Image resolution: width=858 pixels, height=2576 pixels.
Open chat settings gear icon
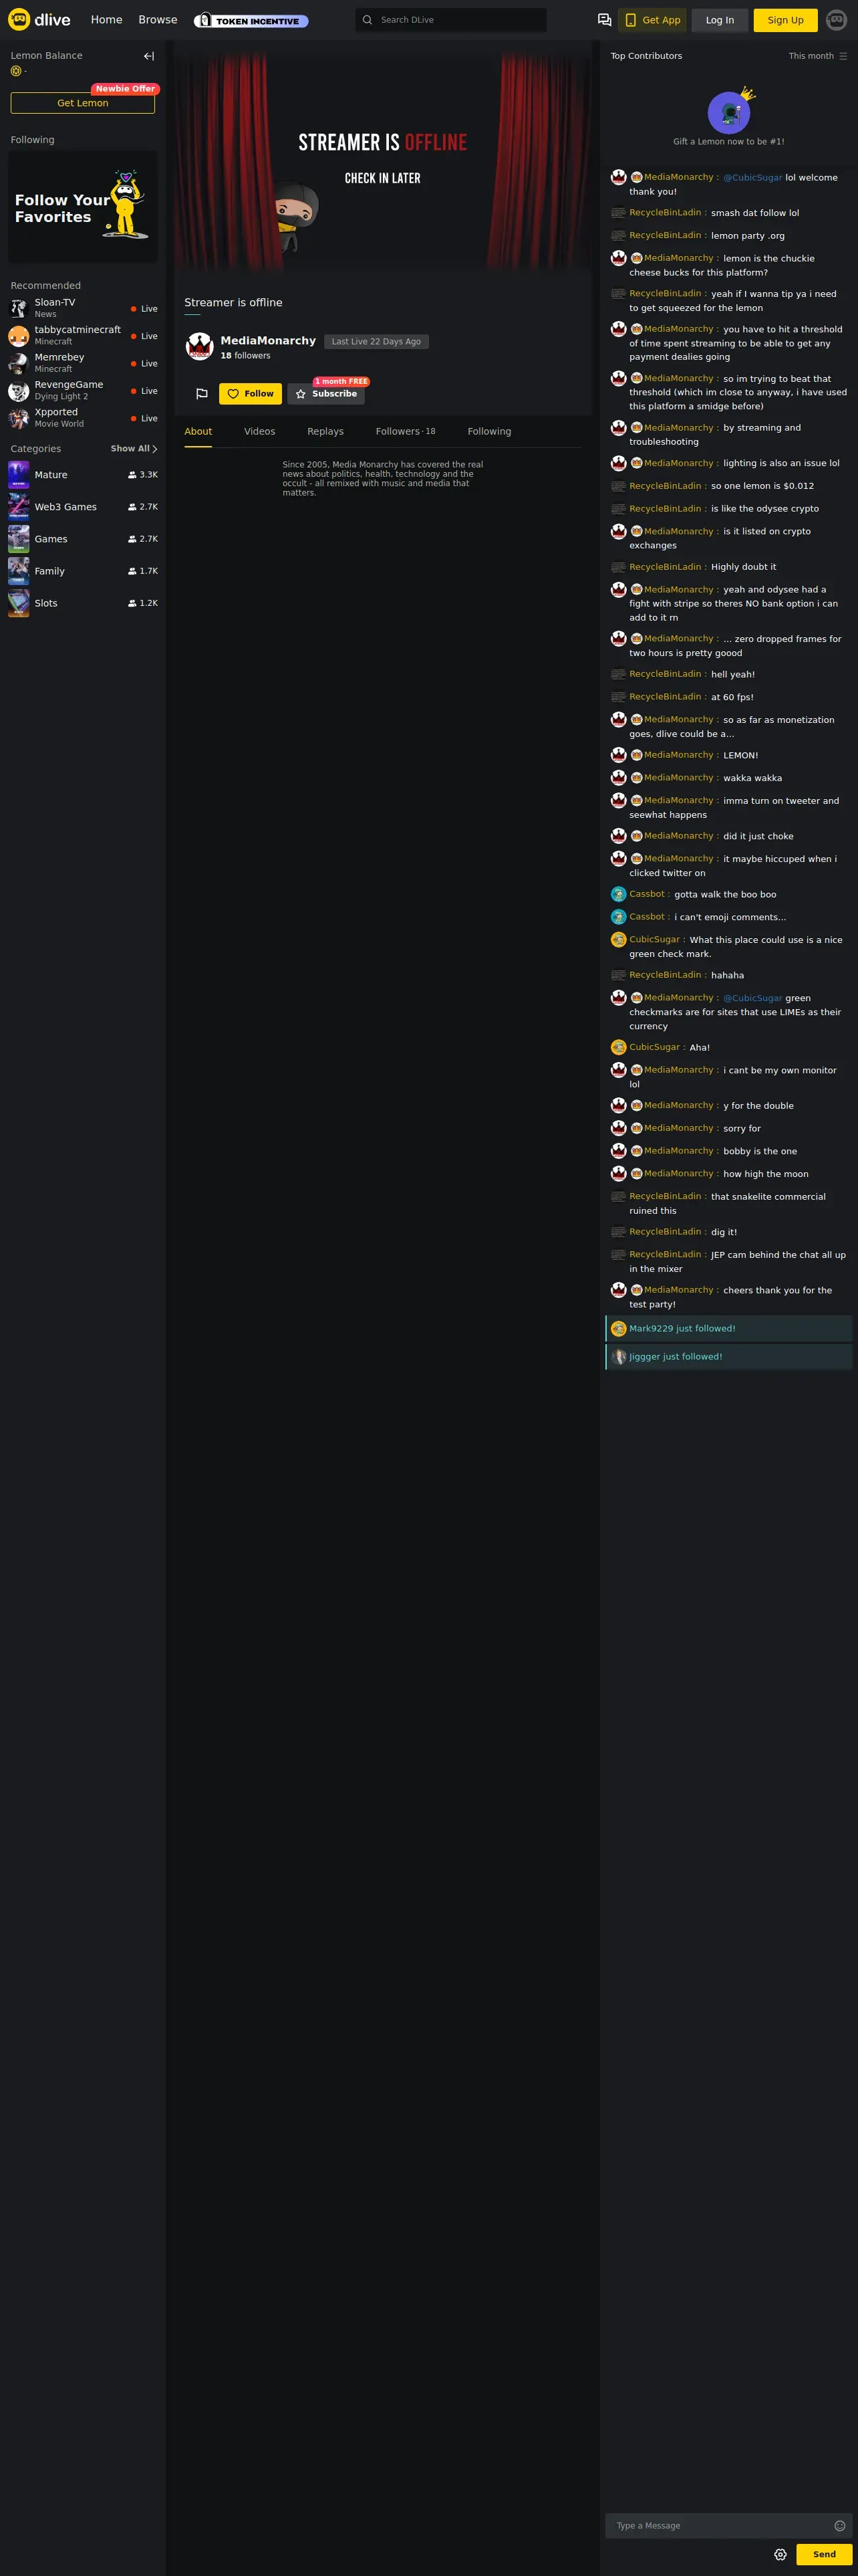coord(780,2554)
